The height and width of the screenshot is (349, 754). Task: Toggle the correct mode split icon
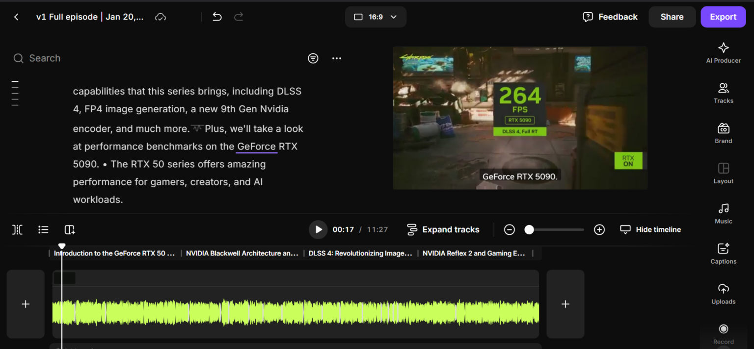[17, 229]
